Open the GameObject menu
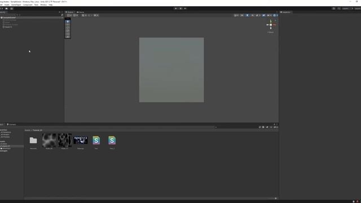Viewport: 361px width, 203px height. [16, 5]
